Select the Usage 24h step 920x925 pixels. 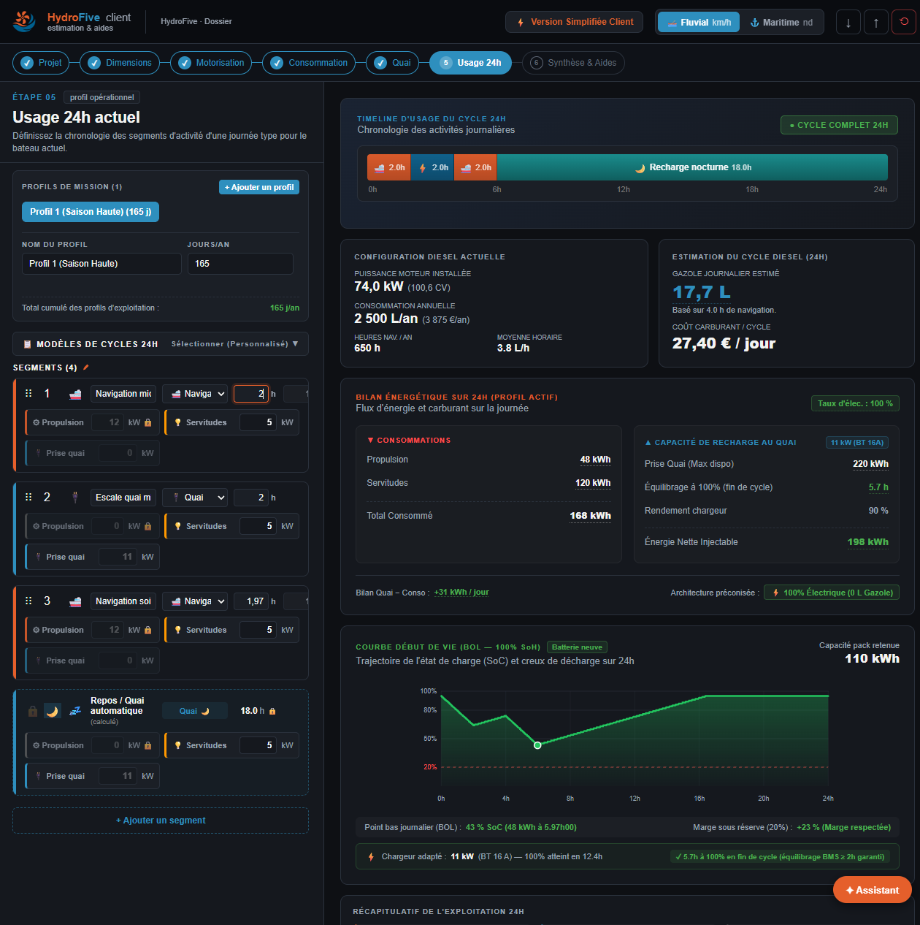470,63
